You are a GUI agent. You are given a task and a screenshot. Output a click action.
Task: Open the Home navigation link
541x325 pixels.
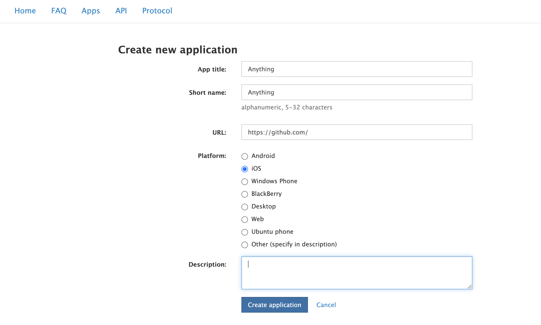click(x=25, y=11)
